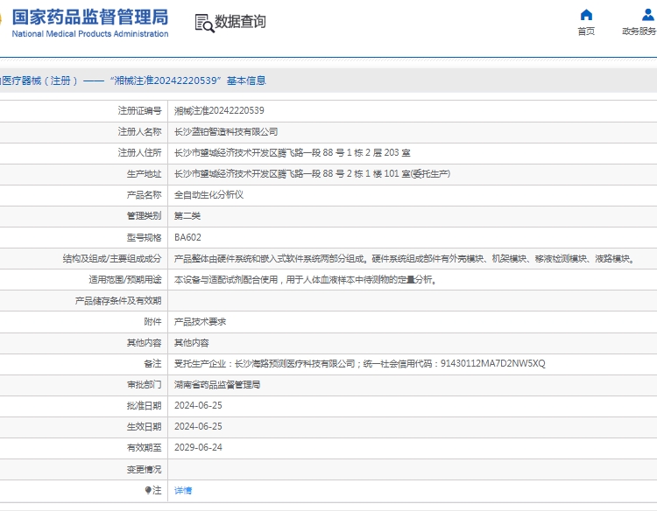Click the page heading 湘械注准20242220539 基本信息
This screenshot has width=657, height=511.
[x=187, y=80]
